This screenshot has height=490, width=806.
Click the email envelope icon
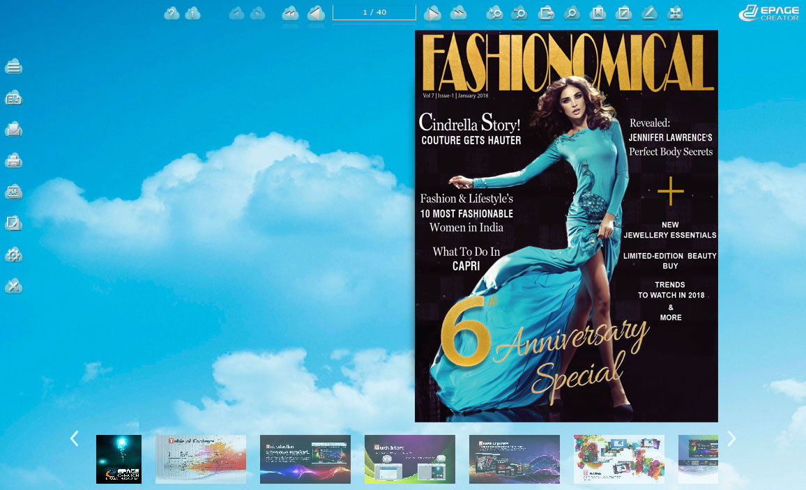[x=14, y=130]
